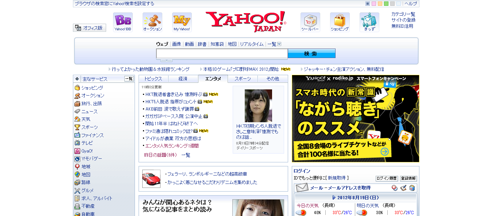Click the sidebar 地図 globe icon
This screenshot has height=216, width=492.
[x=77, y=174]
